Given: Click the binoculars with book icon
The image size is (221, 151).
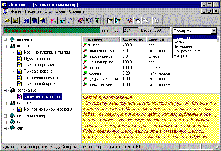Looking at the screenshot, I should click(35, 20).
